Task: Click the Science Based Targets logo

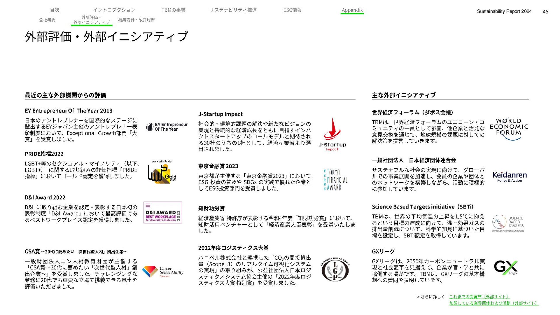Action: (508, 223)
